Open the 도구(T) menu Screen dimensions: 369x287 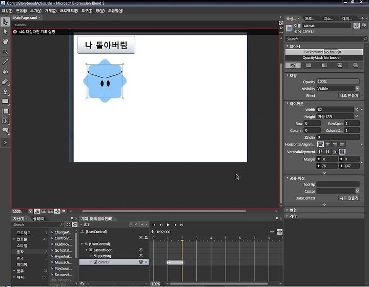[x=87, y=11]
